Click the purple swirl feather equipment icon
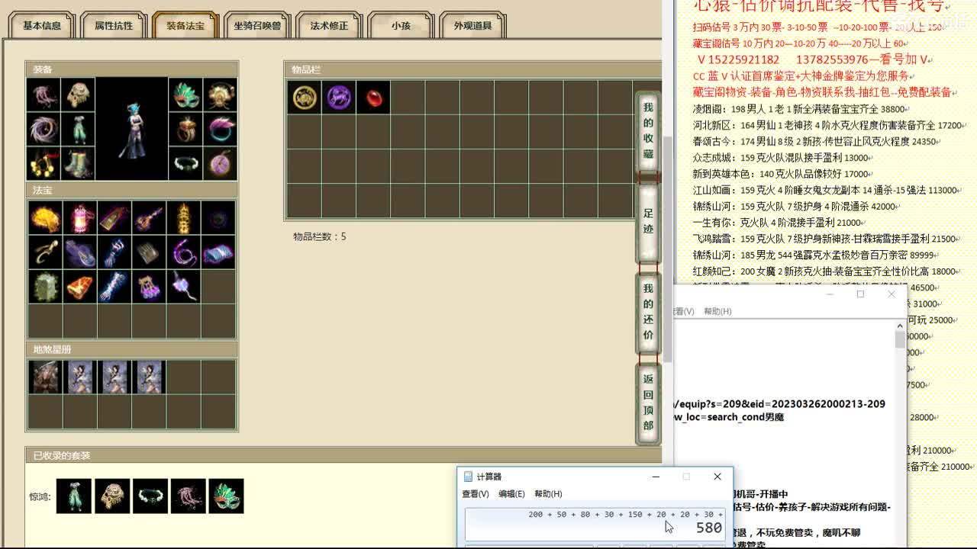Image resolution: width=977 pixels, height=549 pixels. click(x=44, y=130)
